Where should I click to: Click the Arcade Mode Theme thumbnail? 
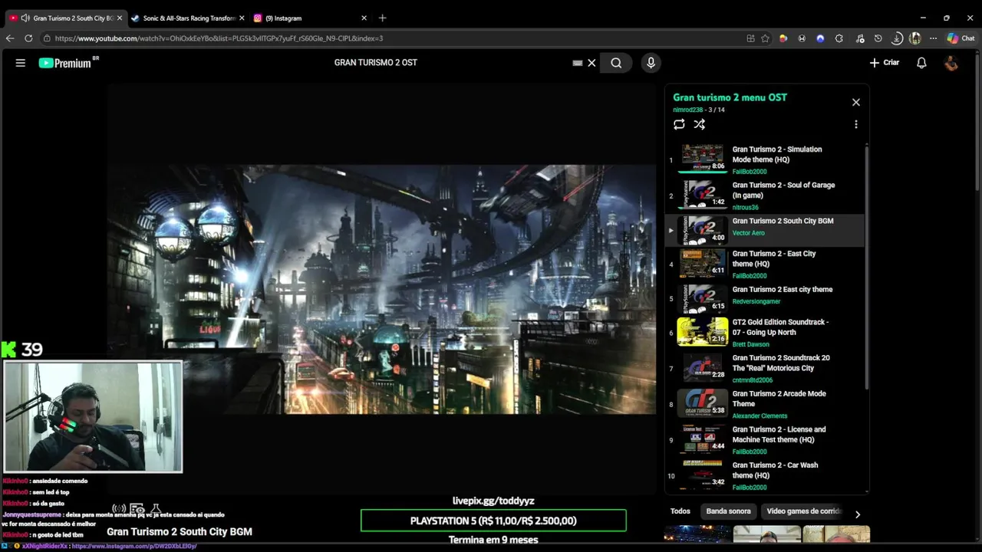coord(703,404)
